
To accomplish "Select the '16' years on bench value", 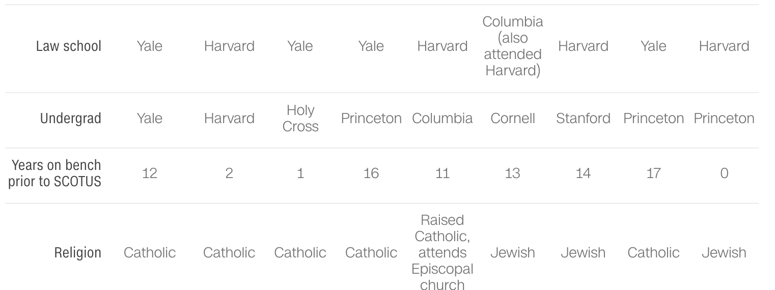I will click(371, 173).
